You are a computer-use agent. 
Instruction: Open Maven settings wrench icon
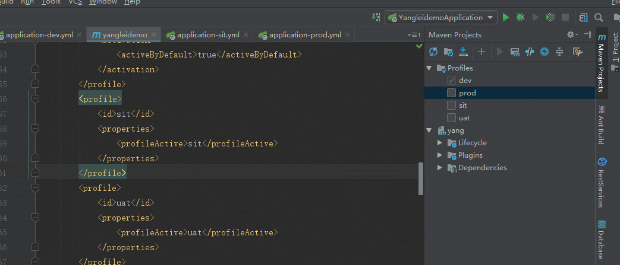(577, 52)
